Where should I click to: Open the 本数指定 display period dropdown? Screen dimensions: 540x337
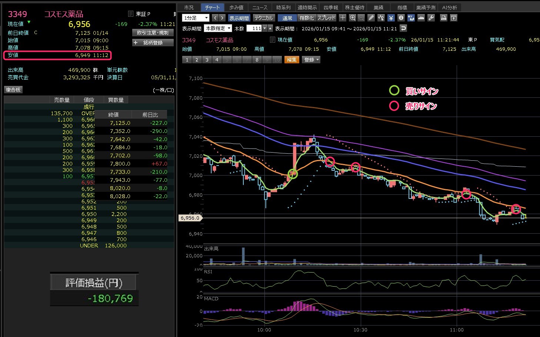(x=218, y=29)
